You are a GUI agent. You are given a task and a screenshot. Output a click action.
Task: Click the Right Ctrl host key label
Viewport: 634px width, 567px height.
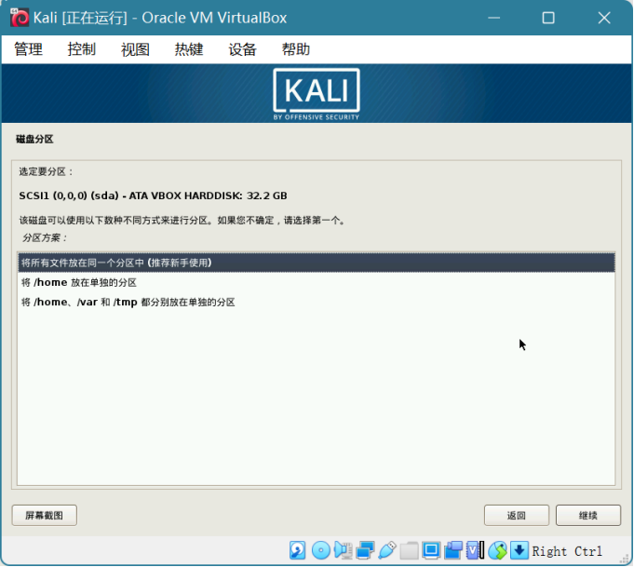pos(567,551)
